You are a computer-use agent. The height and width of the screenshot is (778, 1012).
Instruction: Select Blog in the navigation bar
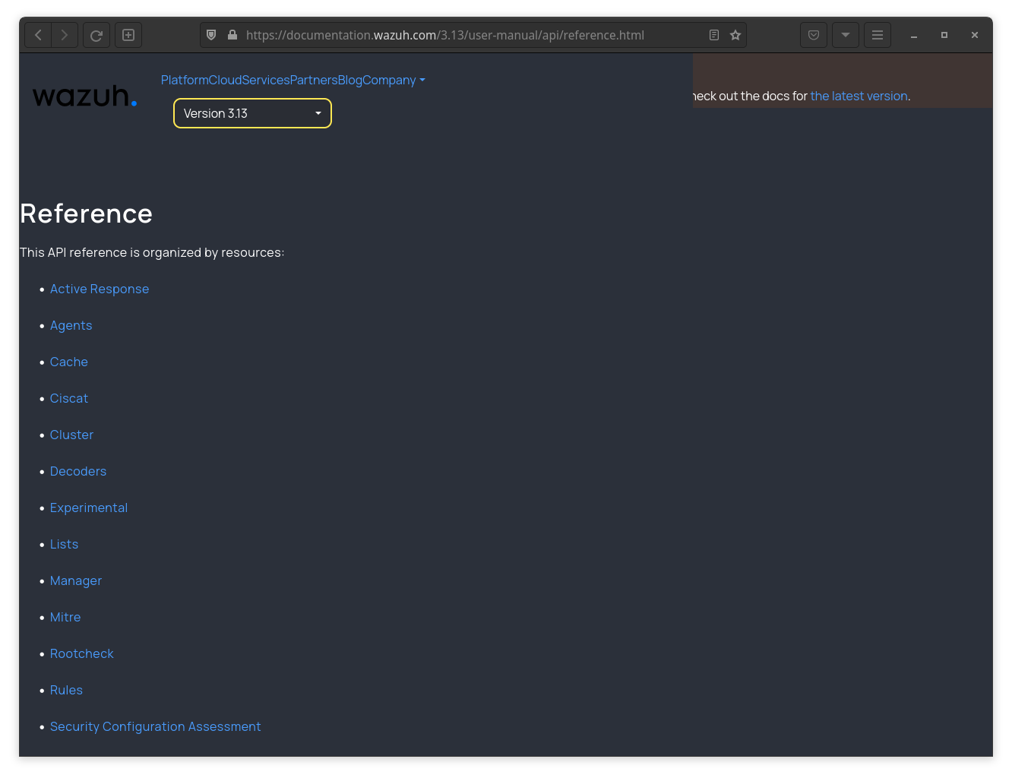tap(349, 80)
